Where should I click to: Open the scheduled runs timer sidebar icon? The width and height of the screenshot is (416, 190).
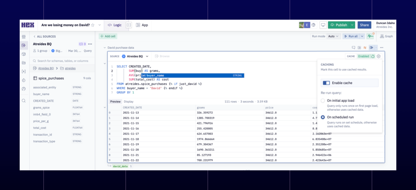tap(24, 80)
